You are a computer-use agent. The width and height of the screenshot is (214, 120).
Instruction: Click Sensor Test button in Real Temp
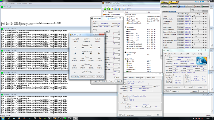coord(74,77)
